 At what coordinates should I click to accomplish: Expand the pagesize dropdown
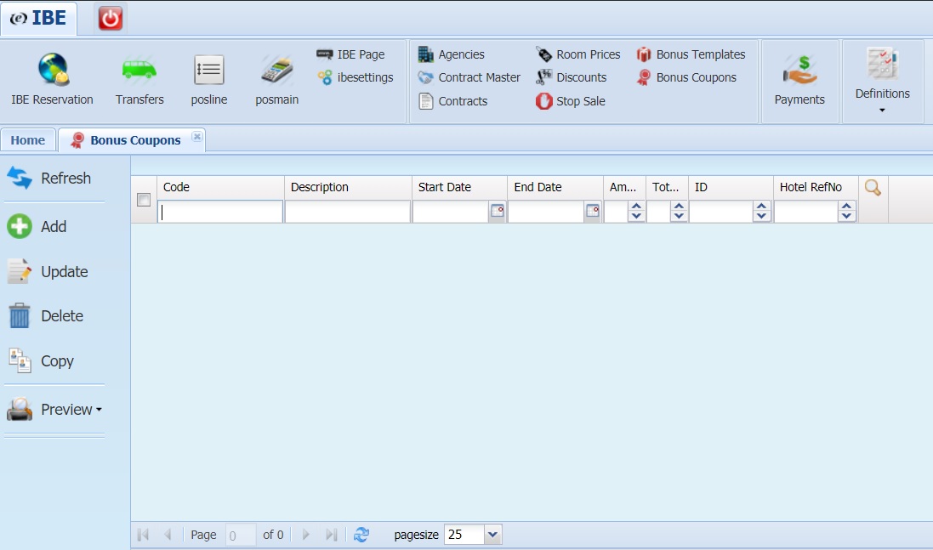[492, 535]
